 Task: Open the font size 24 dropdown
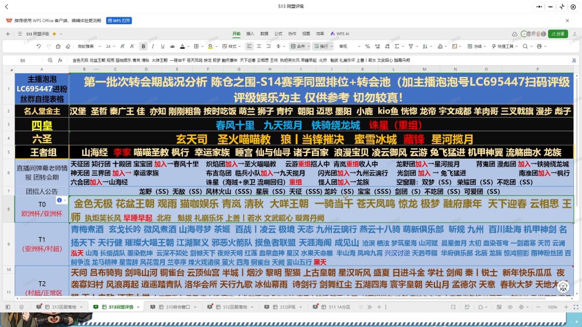pos(110,46)
